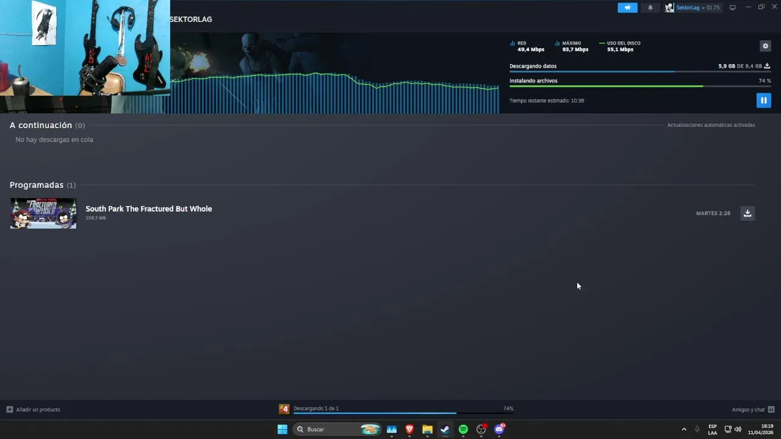Screen dimensions: 781x439
Task: Click 'MARTES 2:28' scheduled time
Action: (x=713, y=213)
